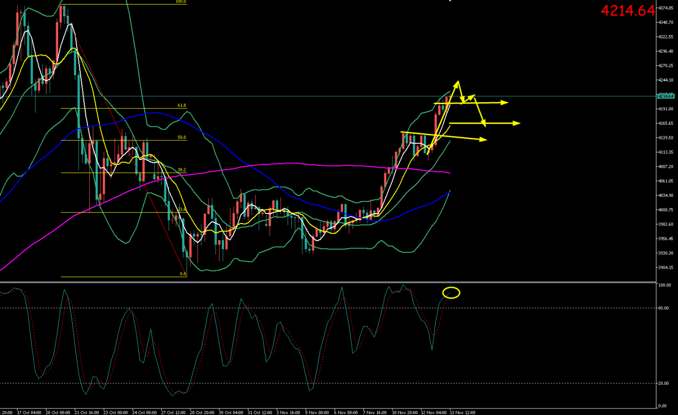
Task: Click the 4061.05 price scale label
Action: pyautogui.click(x=666, y=181)
